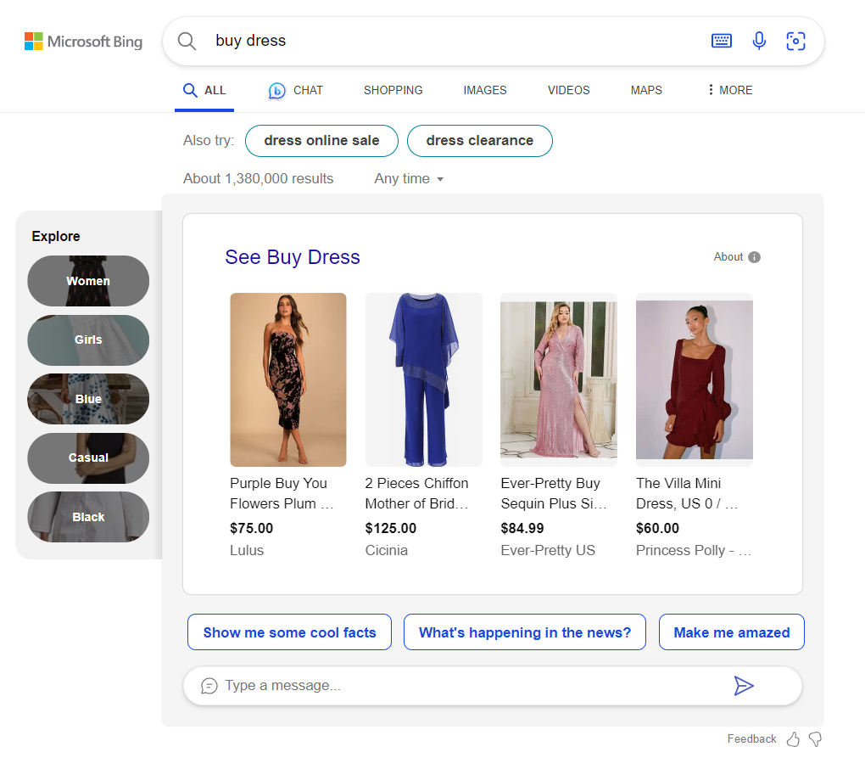
Task: Click the About label near info icon
Action: [728, 257]
